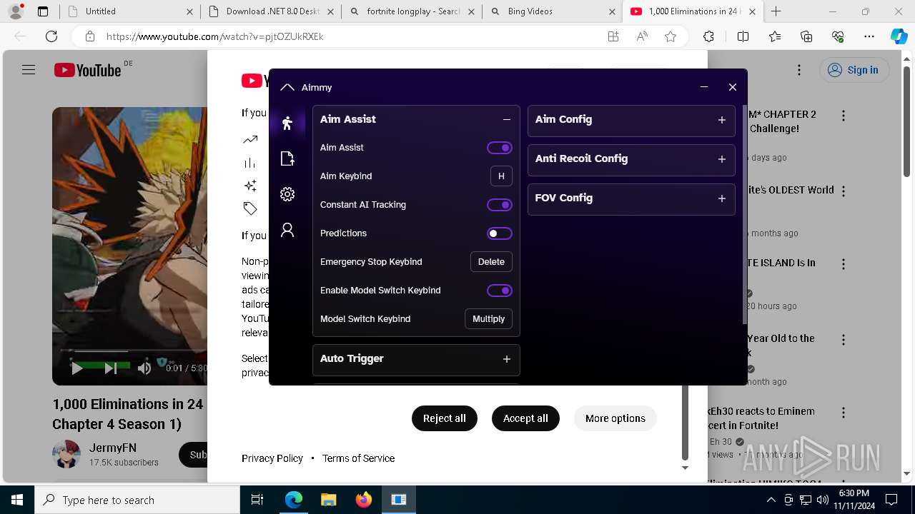
Task: Click the video progress bar
Action: (134, 351)
